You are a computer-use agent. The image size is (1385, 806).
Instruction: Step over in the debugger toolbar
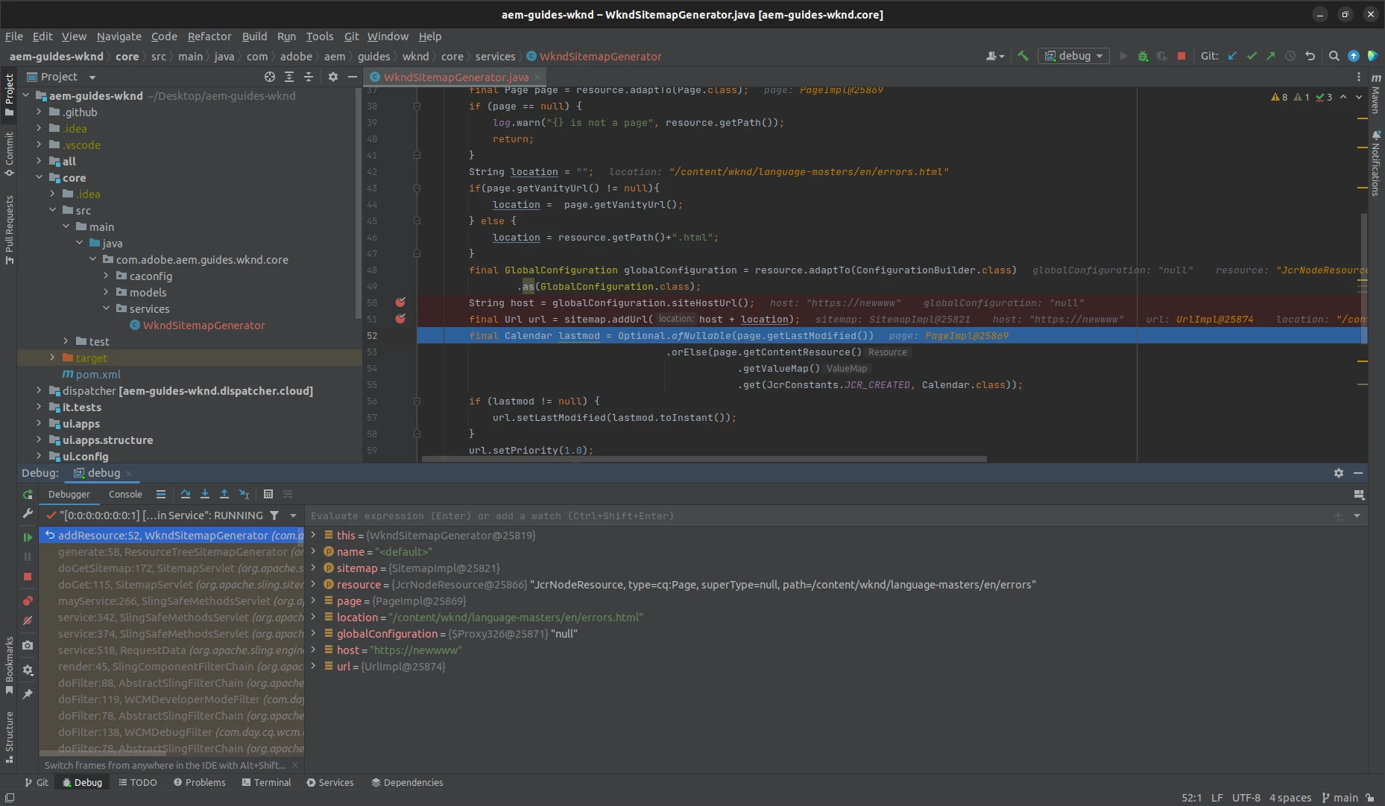click(186, 494)
